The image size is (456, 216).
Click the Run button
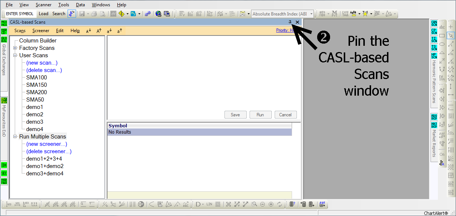(x=260, y=115)
